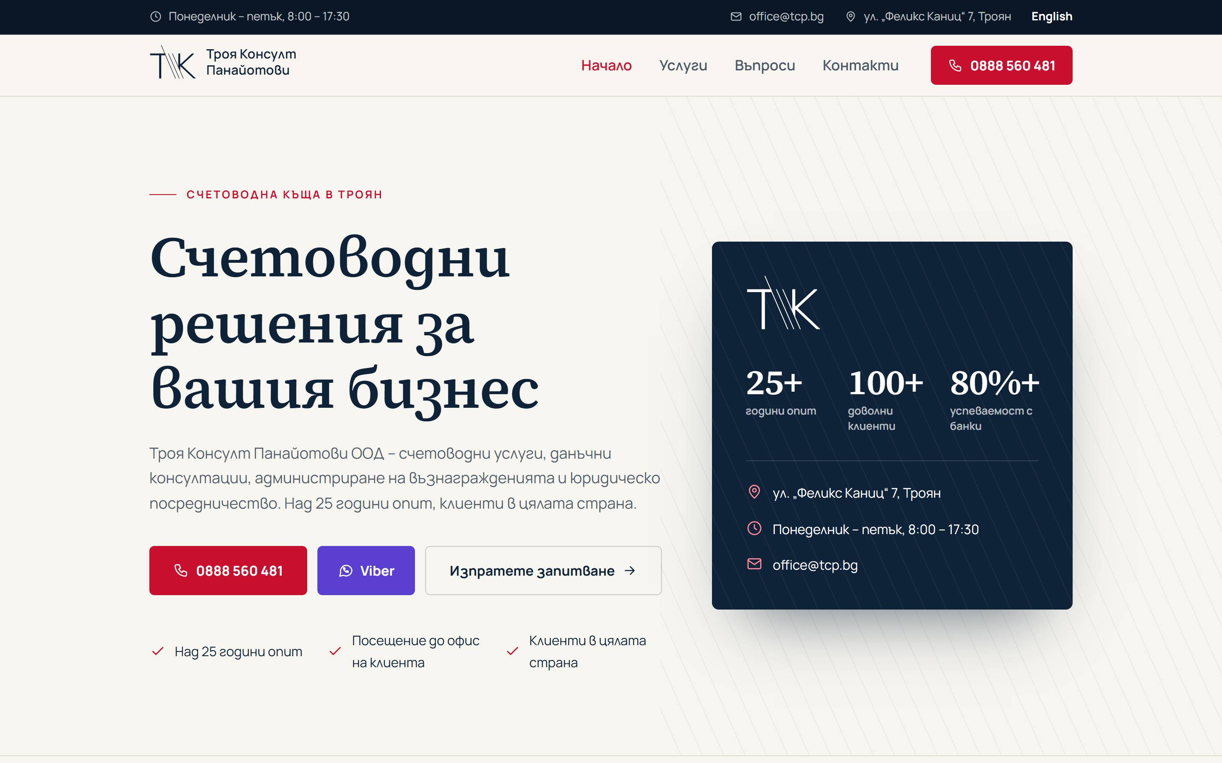The width and height of the screenshot is (1222, 763).
Task: Click the Клиенти в цялата страна feature text
Action: pyautogui.click(x=587, y=651)
